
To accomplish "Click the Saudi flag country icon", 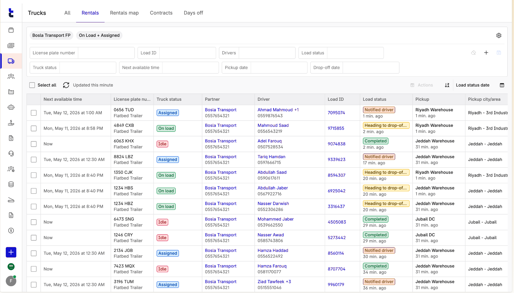I will click(11, 267).
